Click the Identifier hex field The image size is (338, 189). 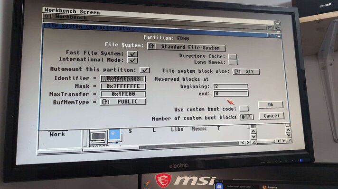123,78
